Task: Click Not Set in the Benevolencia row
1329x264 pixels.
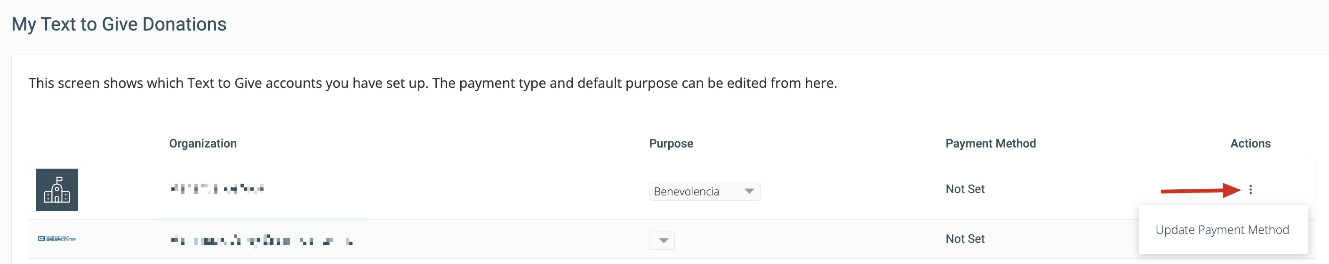Action: click(x=965, y=189)
